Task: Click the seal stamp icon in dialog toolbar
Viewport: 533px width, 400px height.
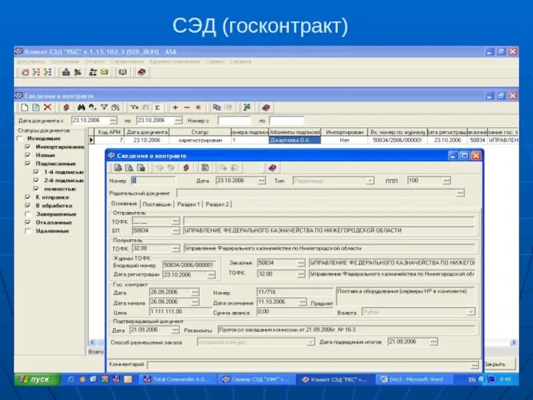Action: coord(186,168)
